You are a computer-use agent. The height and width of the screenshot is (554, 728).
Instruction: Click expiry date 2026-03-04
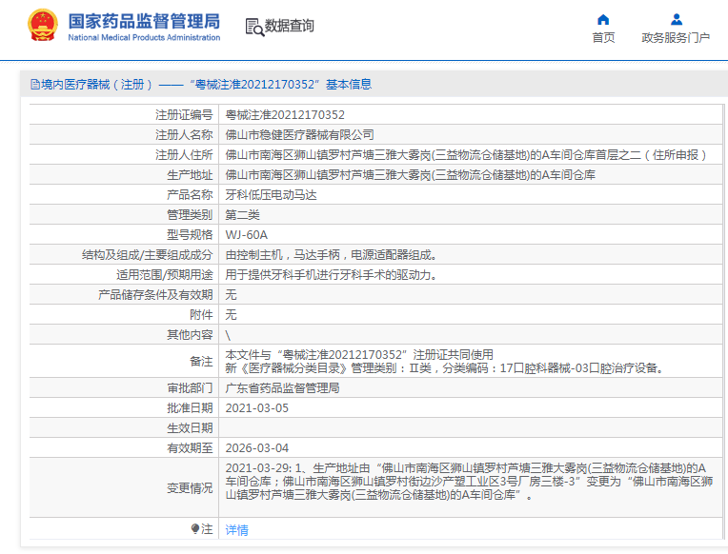[x=256, y=448]
